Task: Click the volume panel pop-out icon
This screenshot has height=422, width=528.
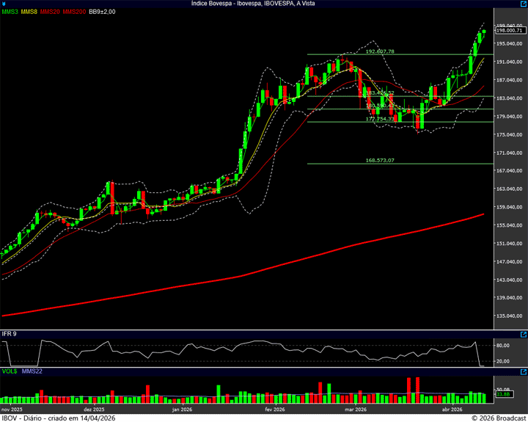Action: (523, 372)
